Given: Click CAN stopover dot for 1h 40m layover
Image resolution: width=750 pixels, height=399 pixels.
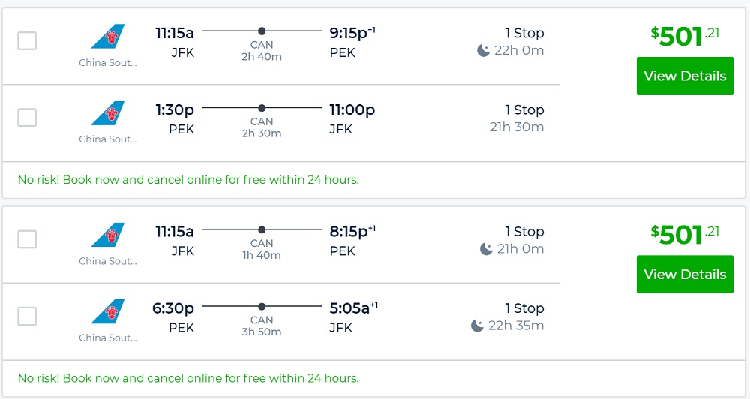Looking at the screenshot, I should click(x=262, y=229).
